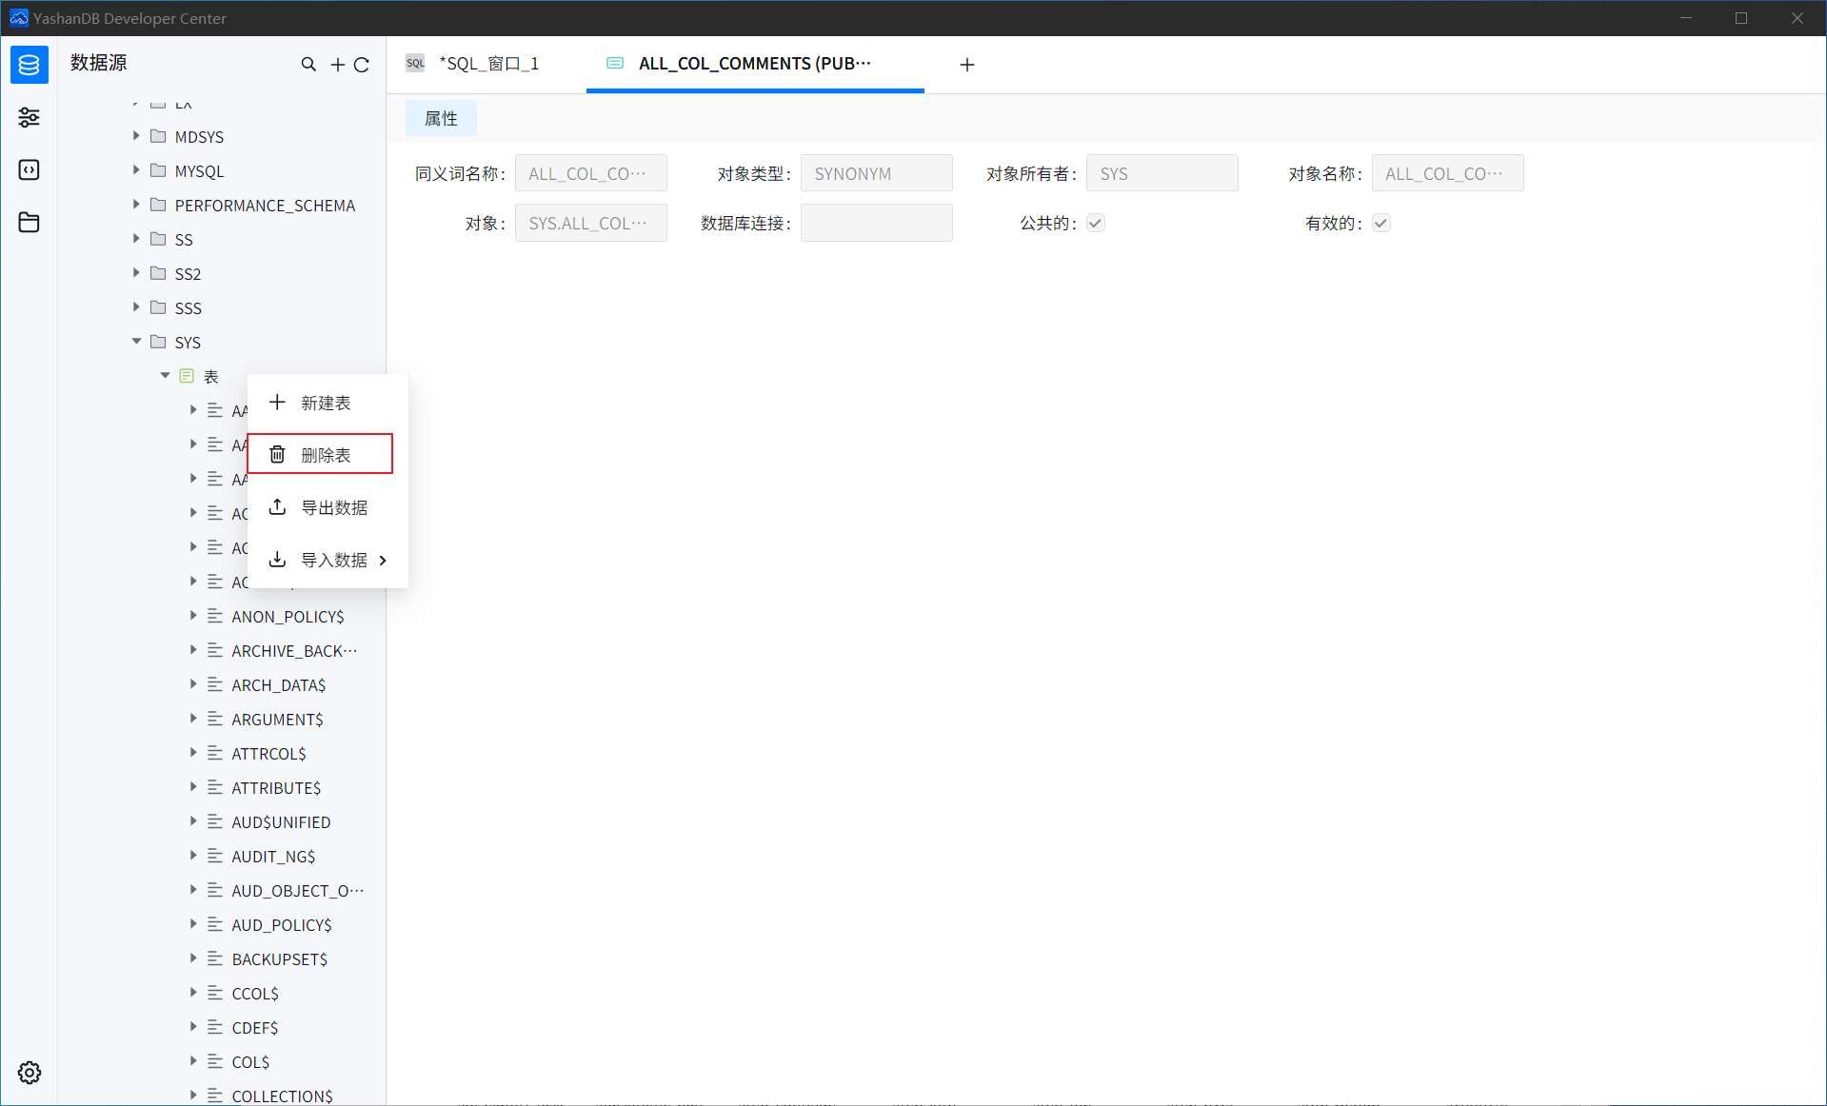Open the data source database icon in sidebar
Viewport: 1827px width, 1106px height.
pyautogui.click(x=30, y=65)
